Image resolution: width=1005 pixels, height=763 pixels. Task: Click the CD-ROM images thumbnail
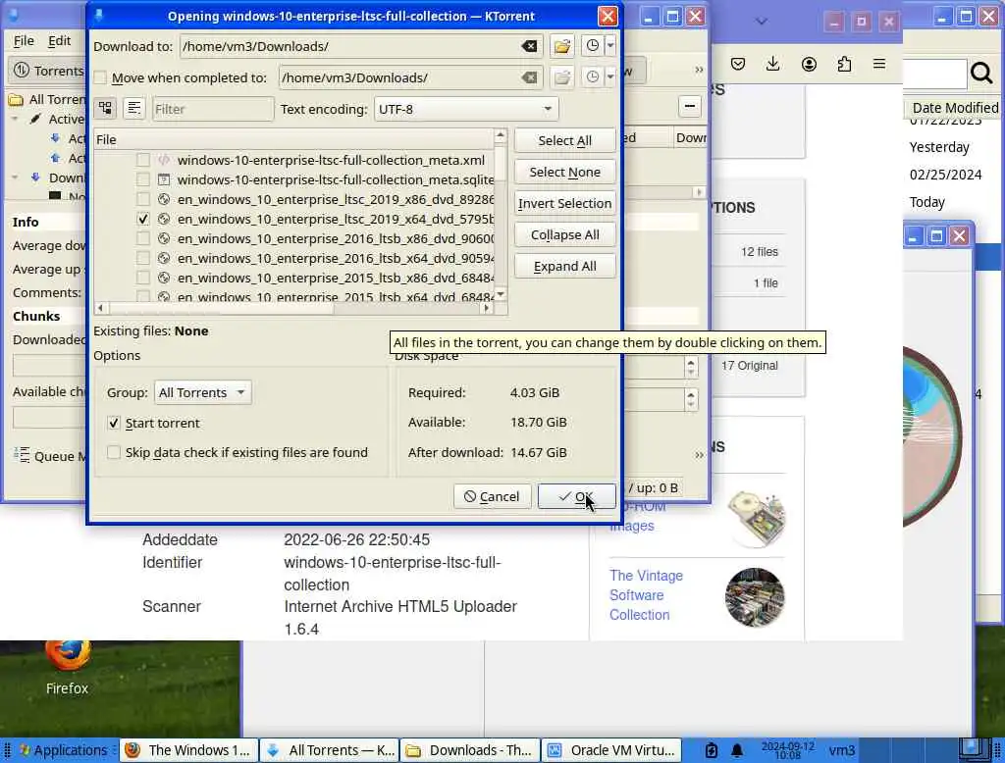pyautogui.click(x=757, y=518)
